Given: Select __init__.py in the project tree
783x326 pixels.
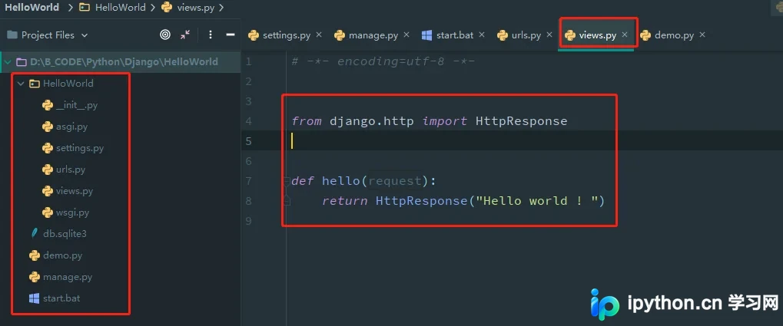Looking at the screenshot, I should 76,105.
